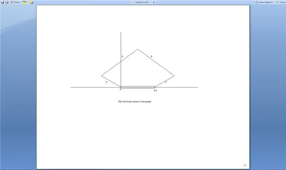The image size is (286, 170).
Task: Click the next page arrow at page bottom
Action: (x=245, y=165)
